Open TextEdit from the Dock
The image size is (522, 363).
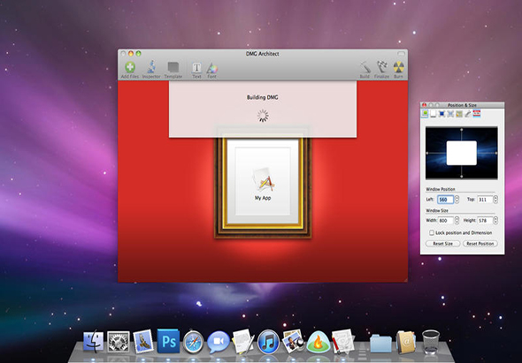(x=243, y=342)
